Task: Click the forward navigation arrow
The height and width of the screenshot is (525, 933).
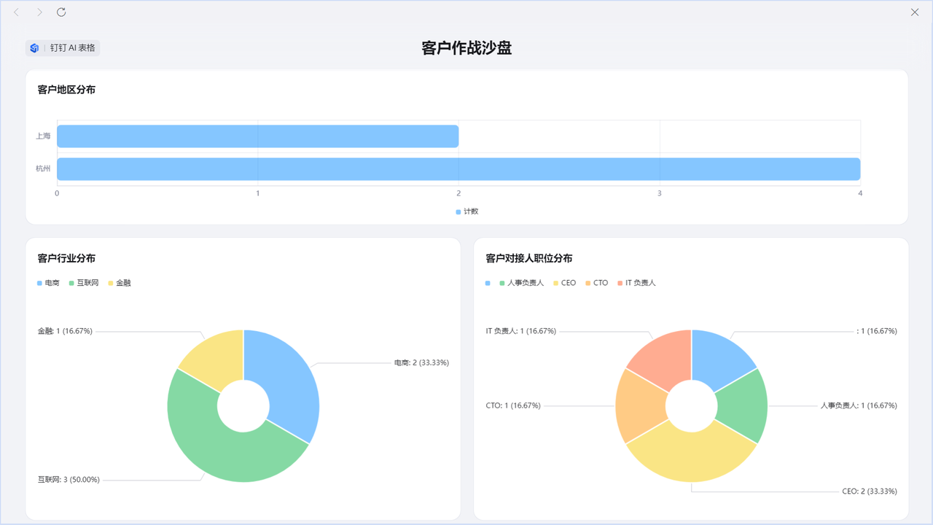Action: 39,12
